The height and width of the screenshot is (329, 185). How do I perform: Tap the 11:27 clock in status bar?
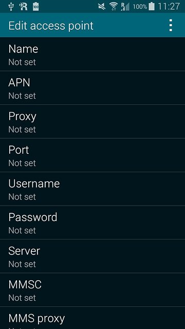pyautogui.click(x=169, y=7)
